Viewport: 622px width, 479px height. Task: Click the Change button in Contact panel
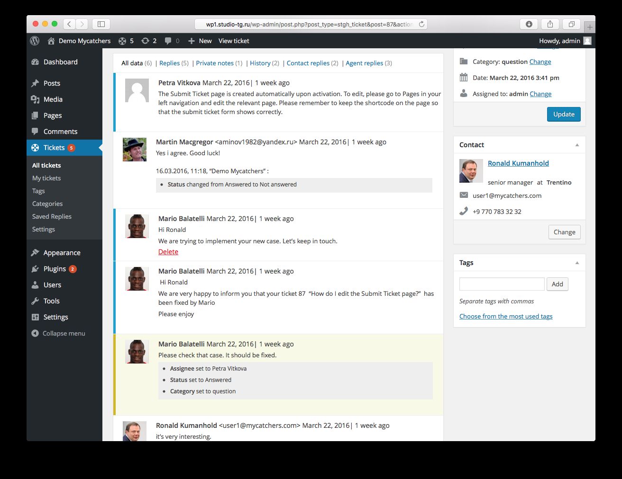click(x=564, y=232)
